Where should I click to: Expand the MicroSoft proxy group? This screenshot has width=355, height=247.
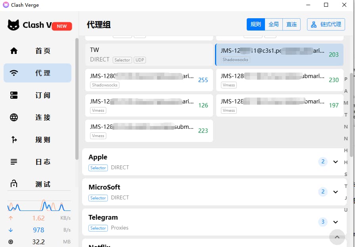click(x=336, y=192)
